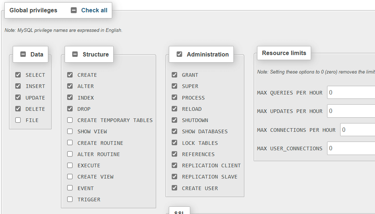
Task: Uncheck the SUPER privilege
Action: (x=175, y=86)
